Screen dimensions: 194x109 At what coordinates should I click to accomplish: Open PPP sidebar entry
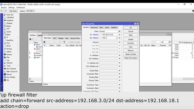point(8,29)
